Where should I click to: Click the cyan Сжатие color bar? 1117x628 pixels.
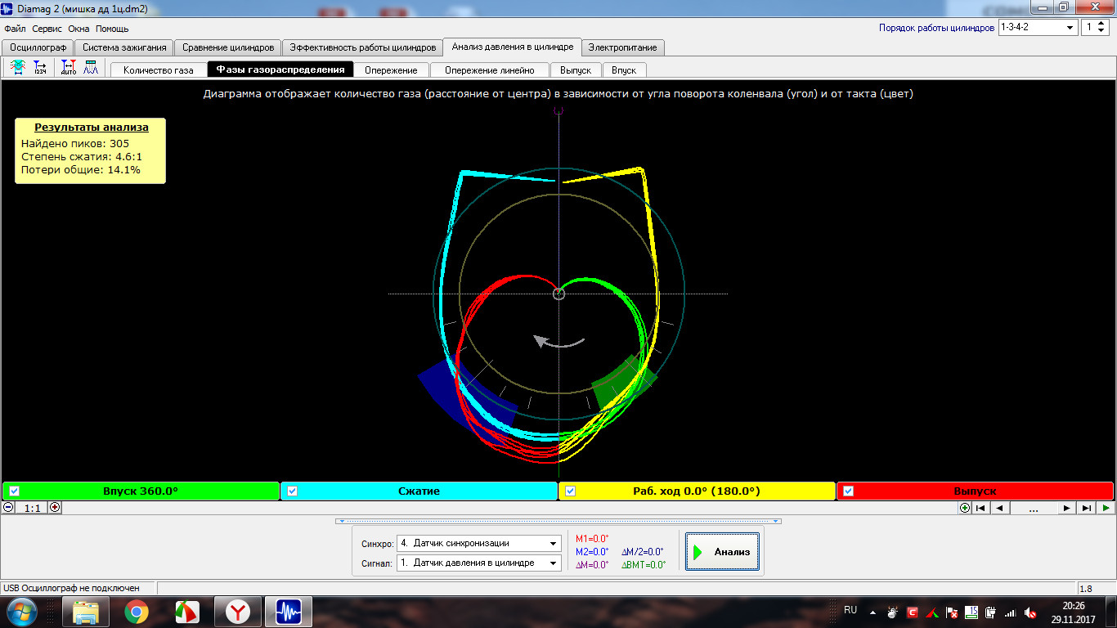point(419,491)
